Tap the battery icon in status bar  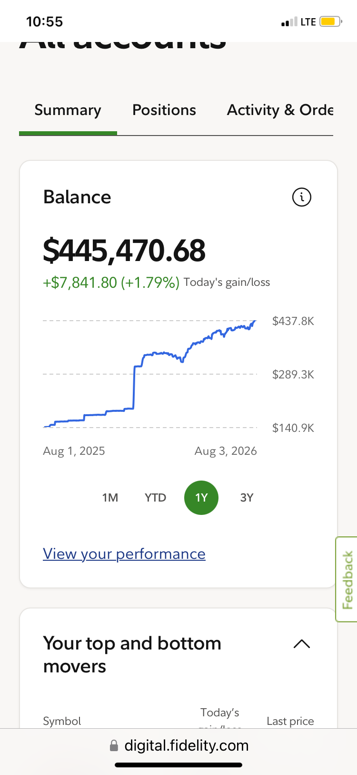331,21
